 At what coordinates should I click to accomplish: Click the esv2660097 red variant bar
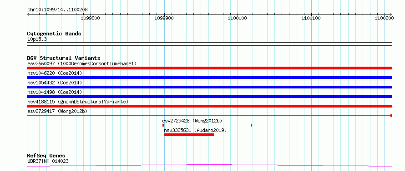click(x=209, y=68)
